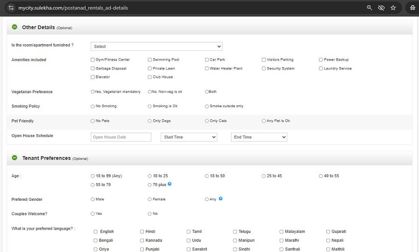Collapse the Other Details section
This screenshot has height=252, width=419.
14,27
